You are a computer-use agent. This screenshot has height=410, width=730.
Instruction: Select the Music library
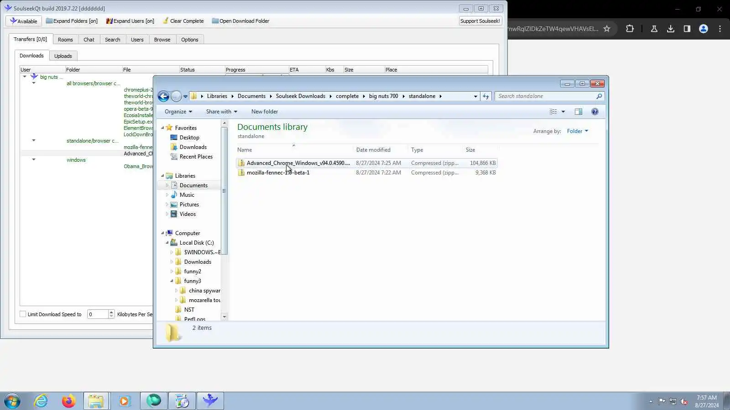point(187,195)
